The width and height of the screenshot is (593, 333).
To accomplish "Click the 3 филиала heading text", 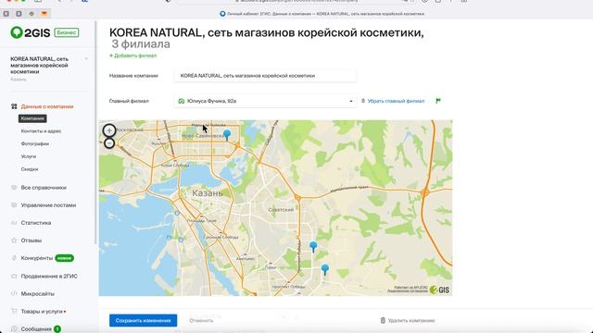I will tap(141, 44).
